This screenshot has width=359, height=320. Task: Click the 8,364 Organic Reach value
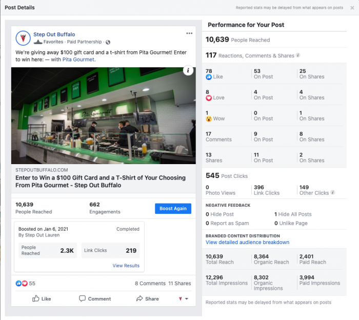tap(271, 259)
